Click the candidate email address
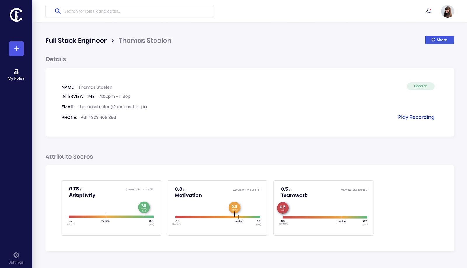Screen dimensions: 467x268 113,107
